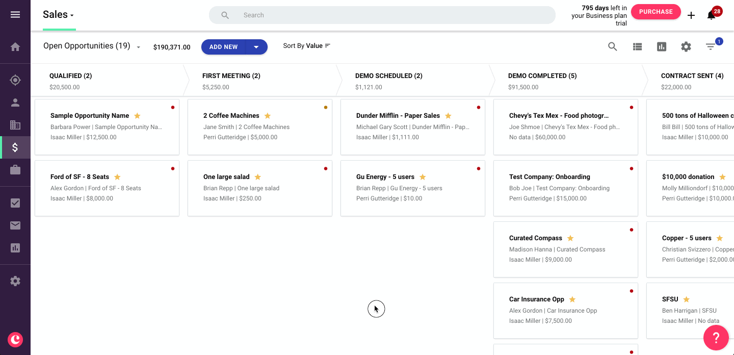Click the Purchase button
734x355 pixels.
coord(656,12)
